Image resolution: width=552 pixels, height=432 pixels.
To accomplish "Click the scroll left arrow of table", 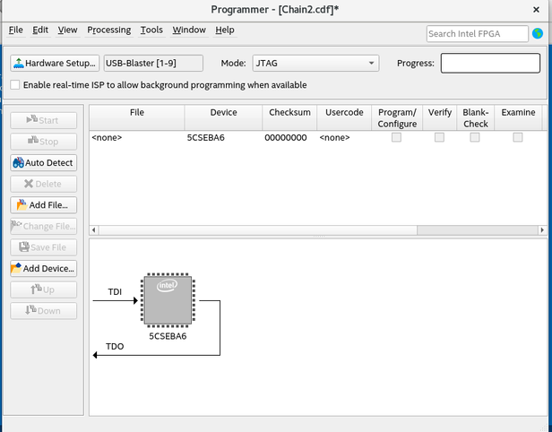I will click(93, 230).
